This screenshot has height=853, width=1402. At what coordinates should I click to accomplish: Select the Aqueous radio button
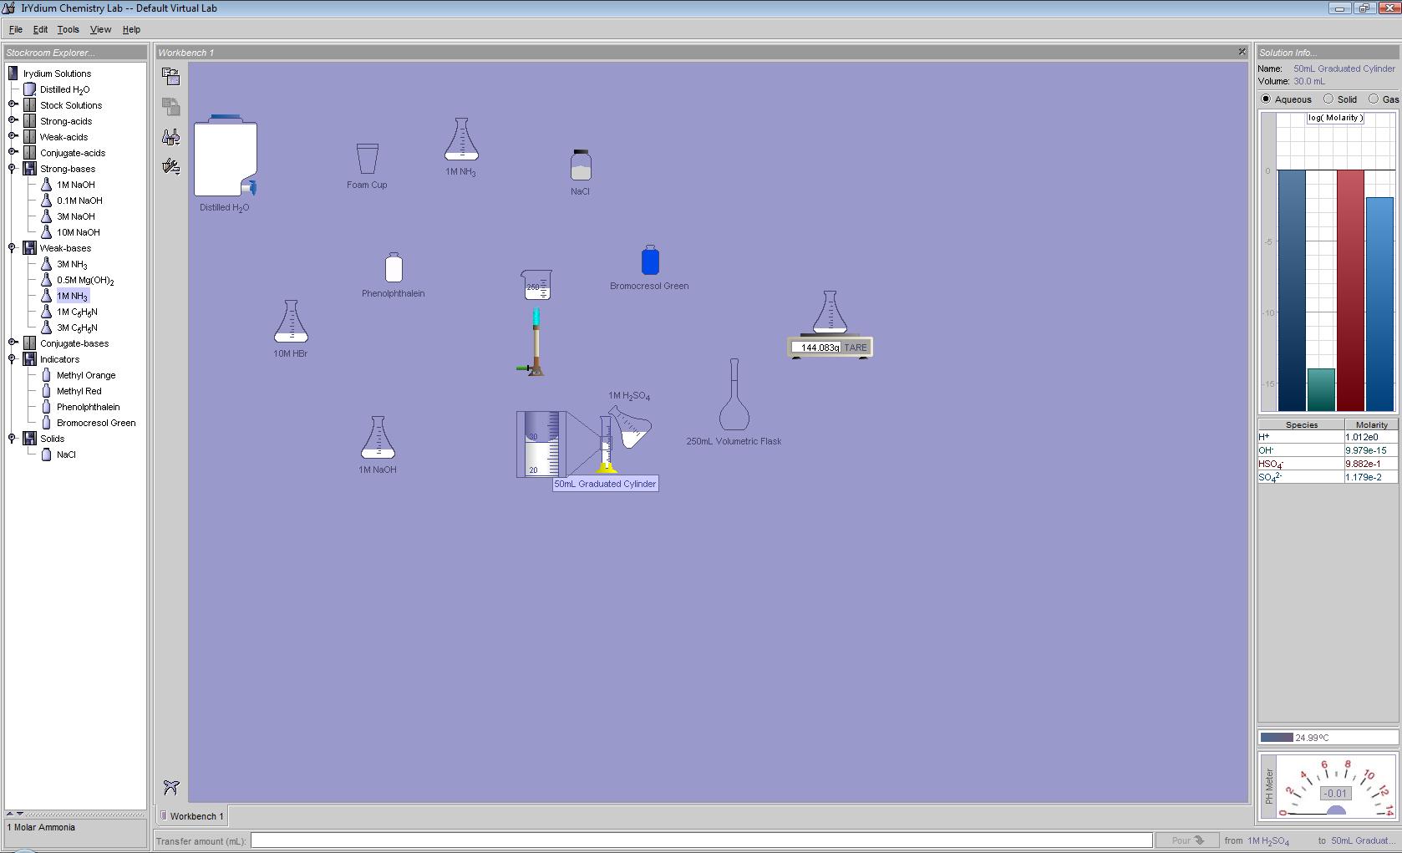pos(1266,99)
